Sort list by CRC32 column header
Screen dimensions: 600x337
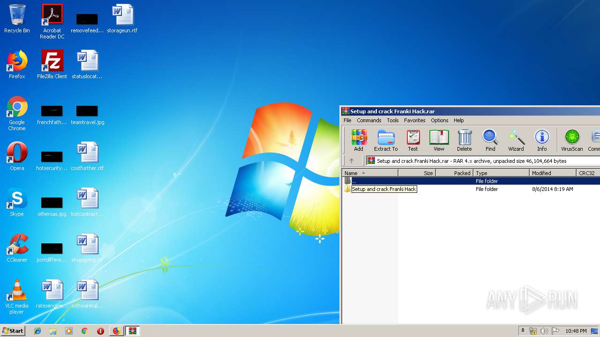coord(588,173)
